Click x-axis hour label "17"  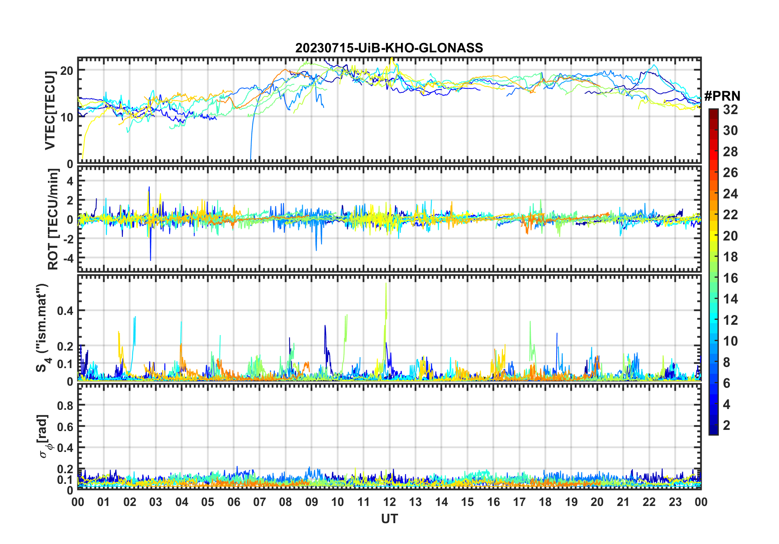pyautogui.click(x=519, y=502)
